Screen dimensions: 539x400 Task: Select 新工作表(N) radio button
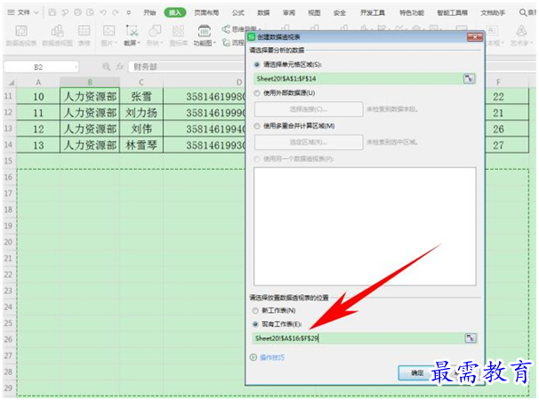click(255, 310)
